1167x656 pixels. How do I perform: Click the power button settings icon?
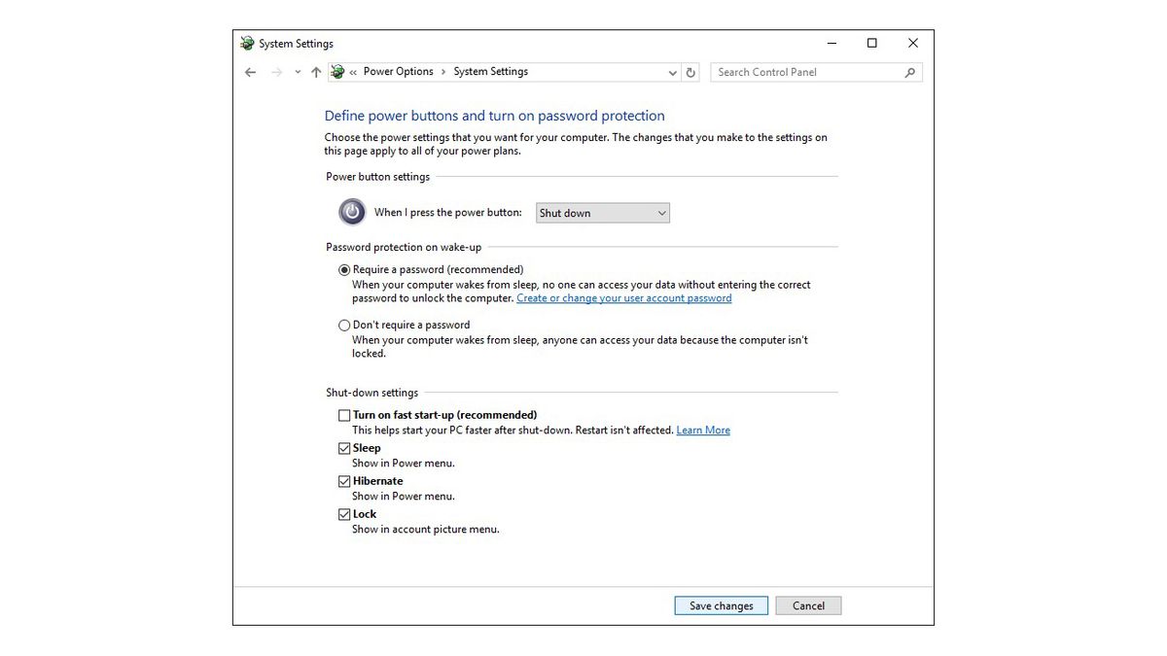[x=351, y=211]
